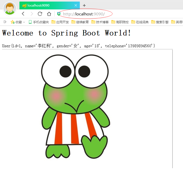This screenshot has width=183, height=170.
Task: Open the 在线词典 bookmark folder
Action: point(140,22)
